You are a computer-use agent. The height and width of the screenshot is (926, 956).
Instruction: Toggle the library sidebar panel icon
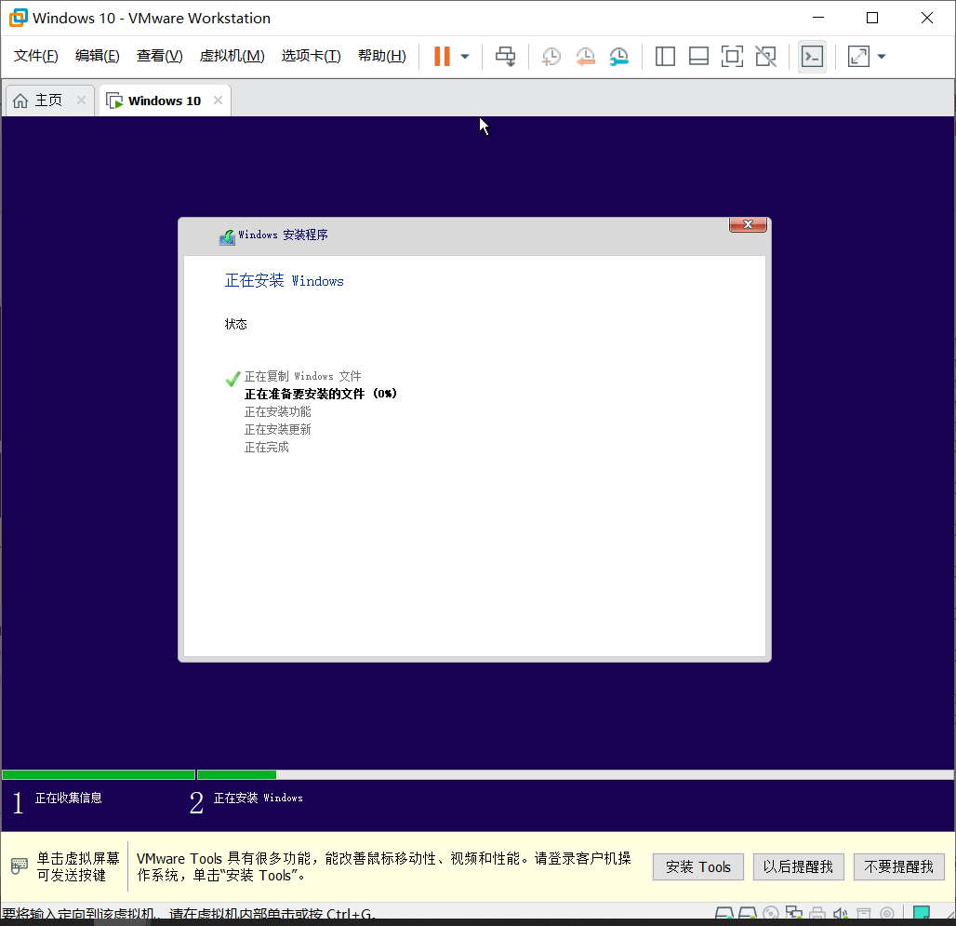665,56
